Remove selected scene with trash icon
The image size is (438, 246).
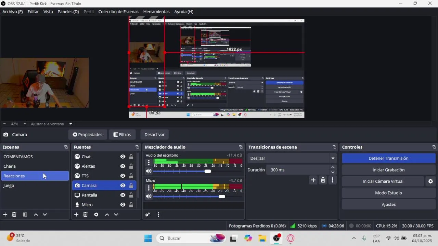(14, 215)
